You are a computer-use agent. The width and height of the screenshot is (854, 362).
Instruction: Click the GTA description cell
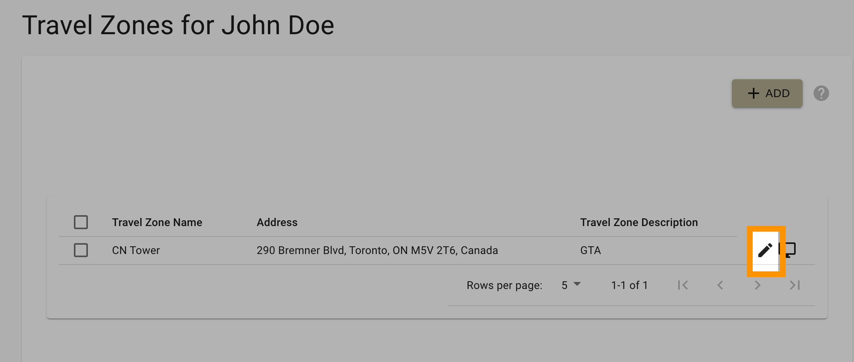[590, 250]
